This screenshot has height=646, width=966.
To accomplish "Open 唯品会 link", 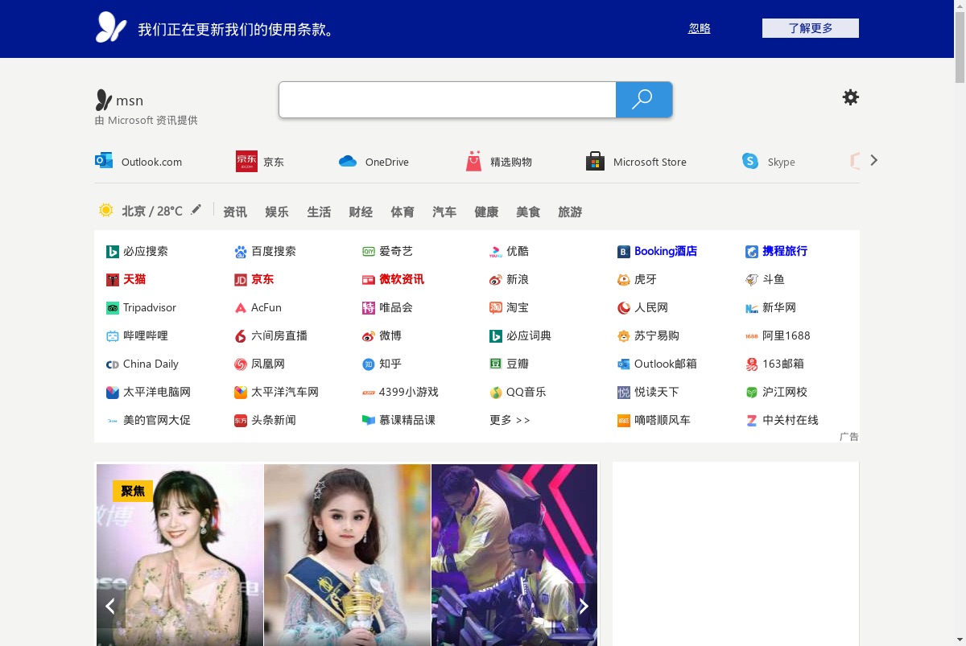I will pos(387,307).
